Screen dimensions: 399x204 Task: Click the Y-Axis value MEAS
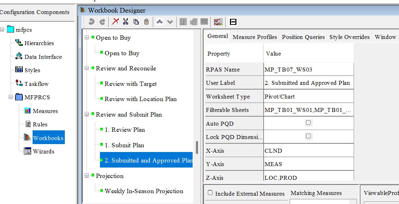tap(309, 164)
